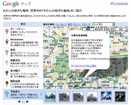131x105 pixels.
Task: Click the mobile phone icon at top right
Action: (111, 4)
